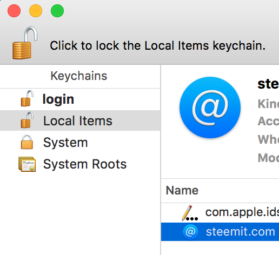Minimize the window with the yellow button
Screen dimensions: 279x255
[x=36, y=11]
